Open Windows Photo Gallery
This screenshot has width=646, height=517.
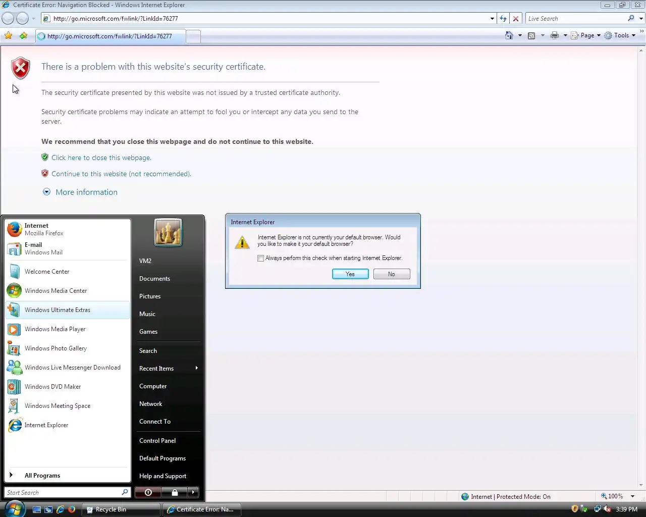pyautogui.click(x=68, y=348)
